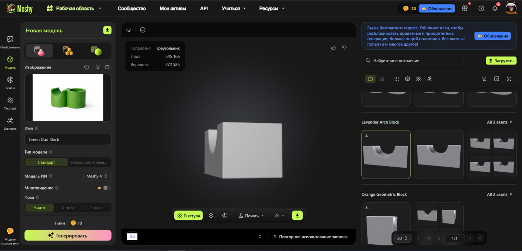The image size is (522, 251).
Task: Select Низкополигональная model type
Action: (89, 162)
